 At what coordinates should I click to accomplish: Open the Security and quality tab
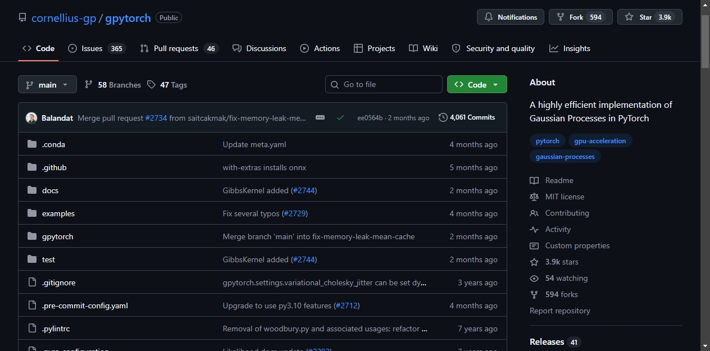pyautogui.click(x=493, y=48)
